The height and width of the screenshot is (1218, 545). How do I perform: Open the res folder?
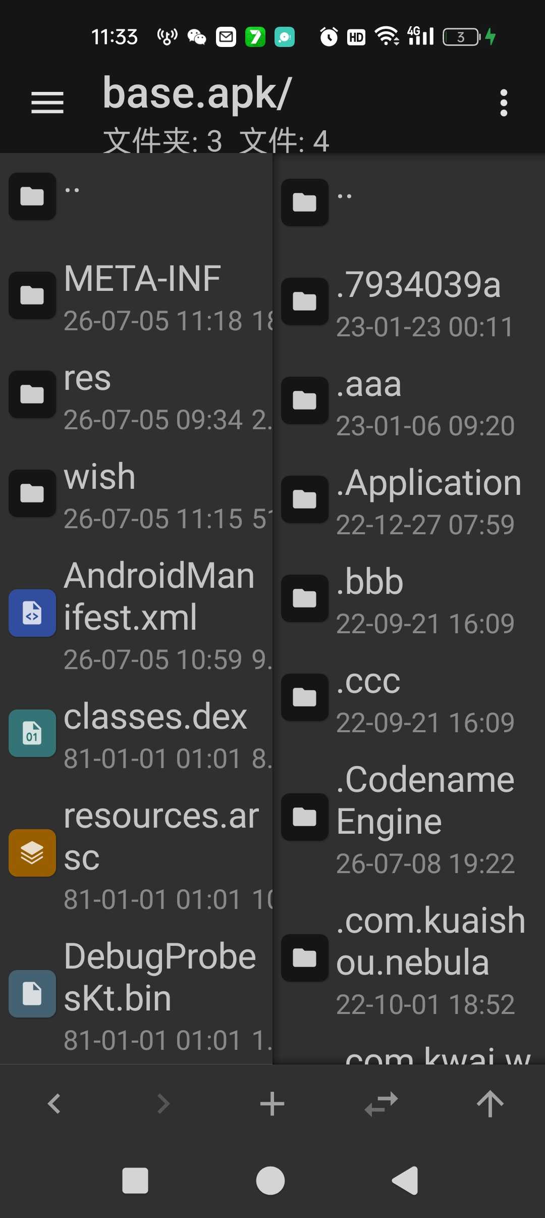(136, 396)
